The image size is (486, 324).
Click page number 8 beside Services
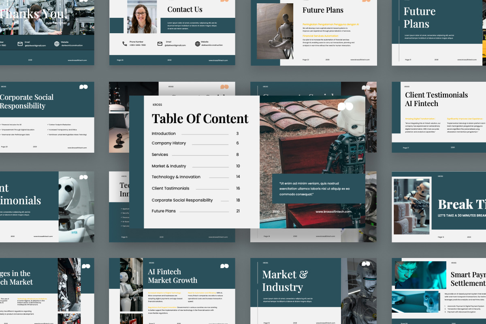click(237, 155)
